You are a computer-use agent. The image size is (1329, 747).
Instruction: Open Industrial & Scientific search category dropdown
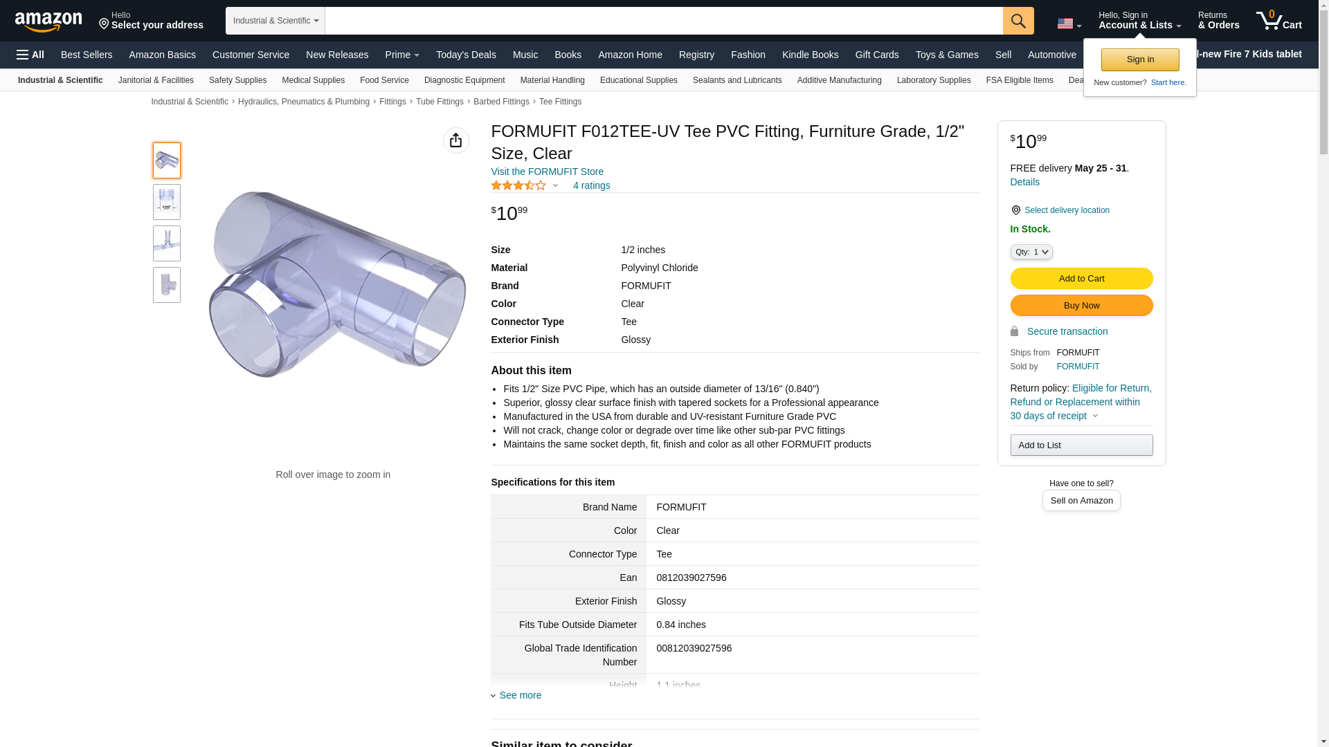click(x=275, y=21)
